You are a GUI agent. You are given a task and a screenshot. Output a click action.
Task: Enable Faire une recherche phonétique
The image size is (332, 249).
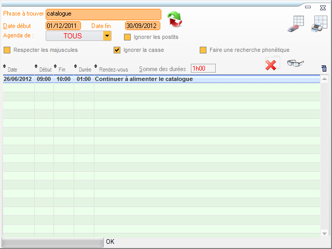click(203, 50)
